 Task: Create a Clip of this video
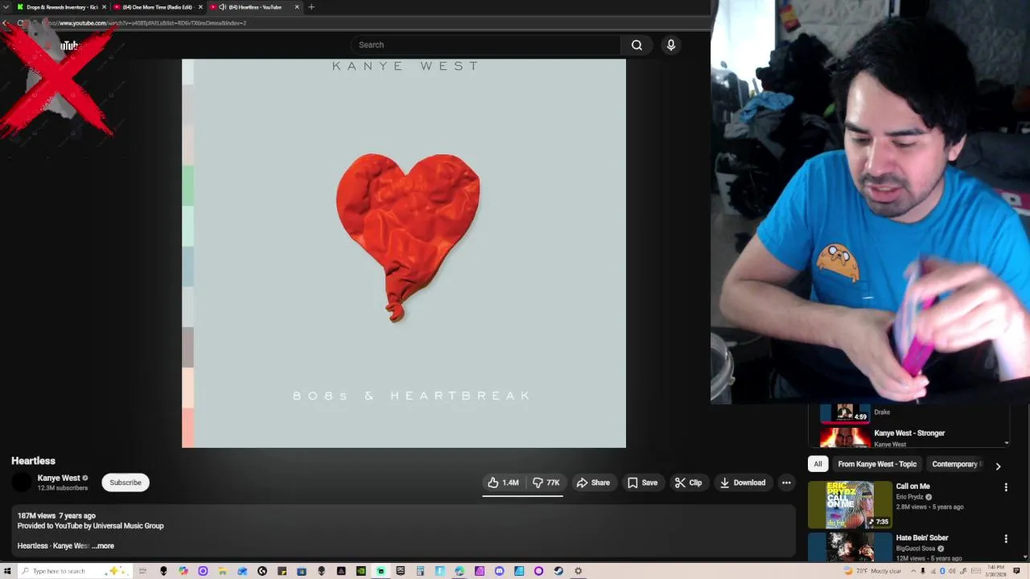coord(688,482)
